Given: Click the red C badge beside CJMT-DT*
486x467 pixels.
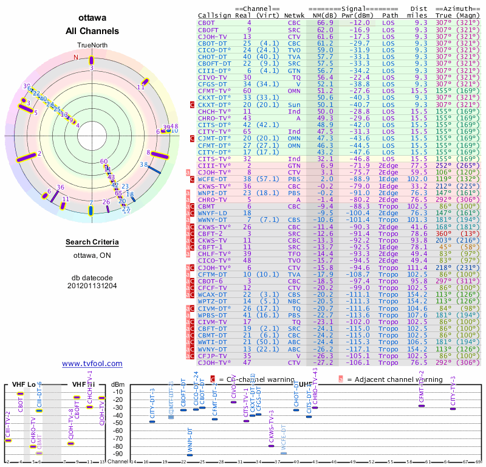Looking at the screenshot, I should [192, 139].
